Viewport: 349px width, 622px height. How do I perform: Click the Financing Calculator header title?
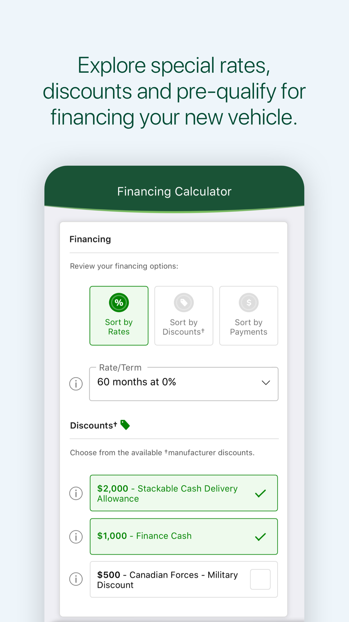coord(174,191)
